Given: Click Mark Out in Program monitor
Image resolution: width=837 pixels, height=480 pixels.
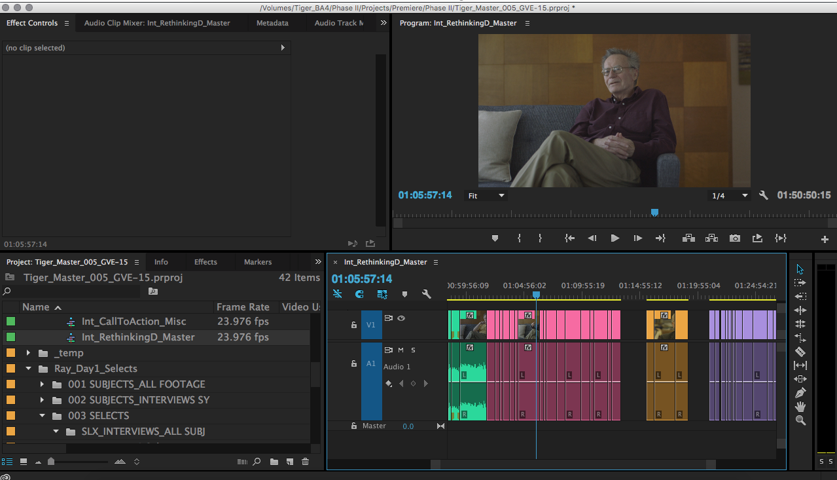Looking at the screenshot, I should point(540,238).
